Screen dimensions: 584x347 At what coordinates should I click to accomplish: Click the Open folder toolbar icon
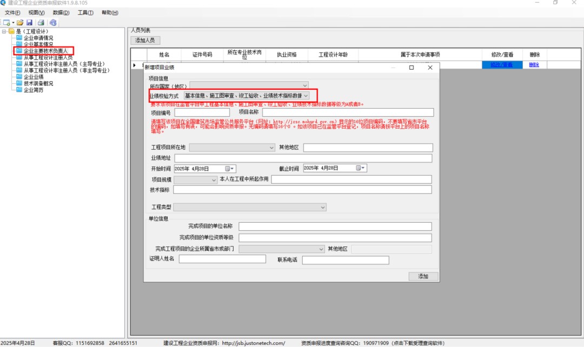[x=20, y=23]
